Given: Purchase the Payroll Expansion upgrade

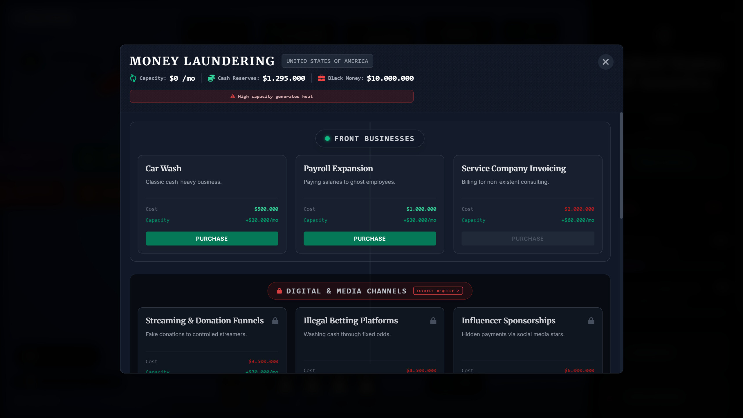Looking at the screenshot, I should 369,238.
